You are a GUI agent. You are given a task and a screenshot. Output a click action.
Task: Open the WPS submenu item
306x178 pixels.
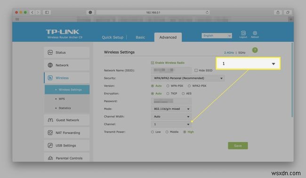(62, 99)
